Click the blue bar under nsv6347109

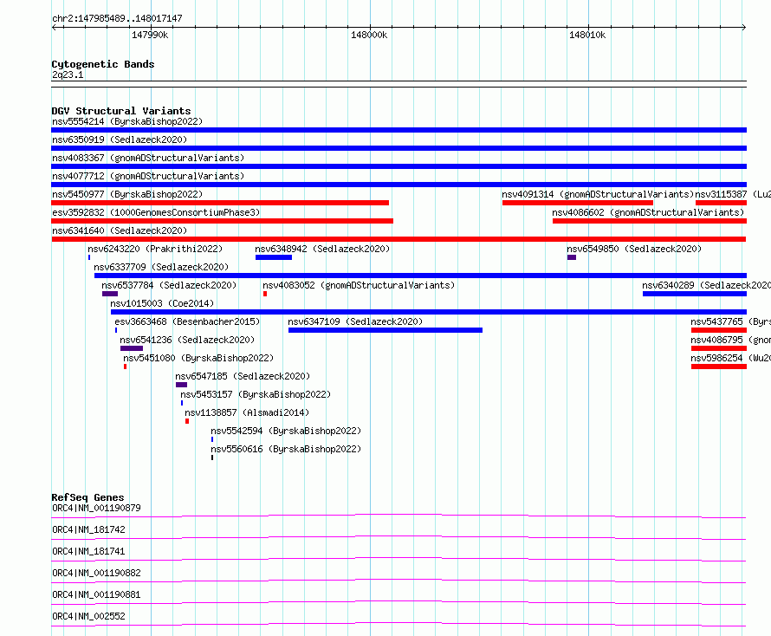coord(385,330)
